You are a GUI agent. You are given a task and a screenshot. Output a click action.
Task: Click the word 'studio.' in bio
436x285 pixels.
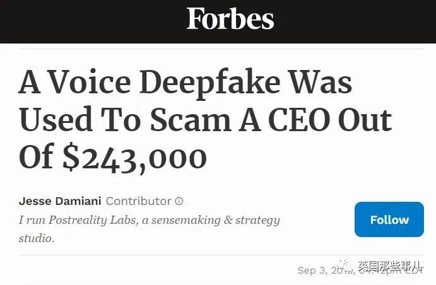(x=37, y=238)
